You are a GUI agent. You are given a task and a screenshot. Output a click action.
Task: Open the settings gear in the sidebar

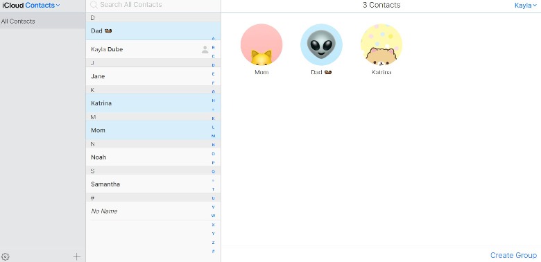tap(5, 257)
